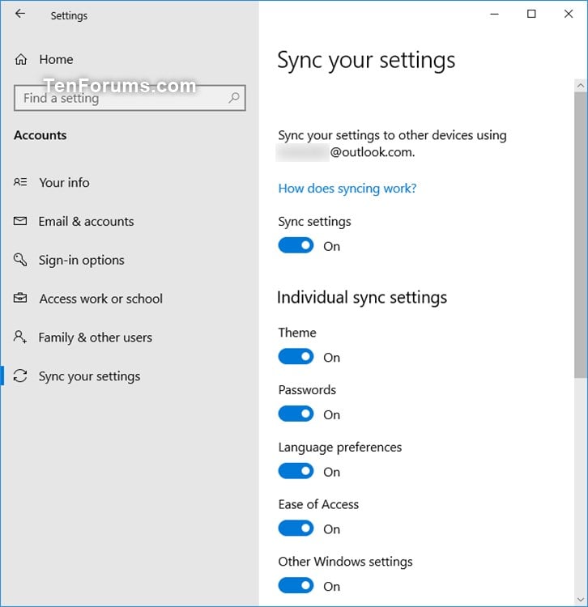Select Sync your settings page
The height and width of the screenshot is (607, 588).
tap(89, 376)
